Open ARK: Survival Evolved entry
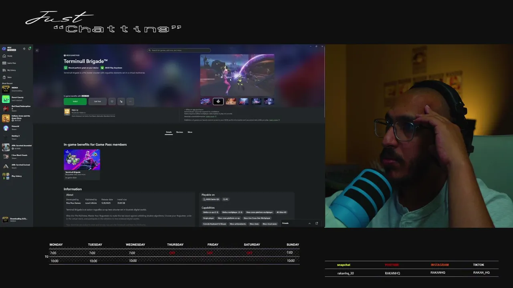 pyautogui.click(x=16, y=166)
